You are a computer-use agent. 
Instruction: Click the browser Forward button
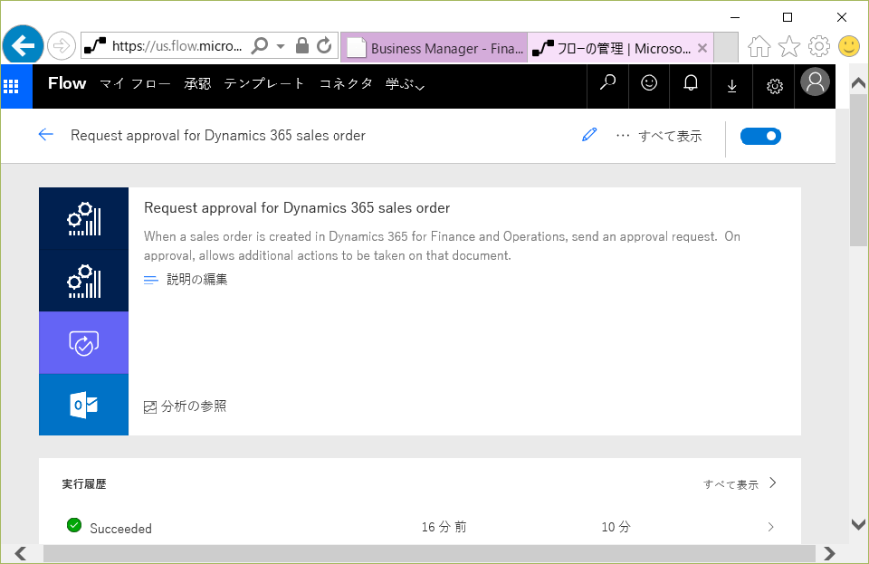61,46
